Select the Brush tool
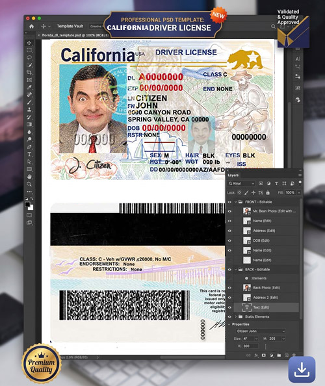The height and width of the screenshot is (386, 325). point(29,102)
